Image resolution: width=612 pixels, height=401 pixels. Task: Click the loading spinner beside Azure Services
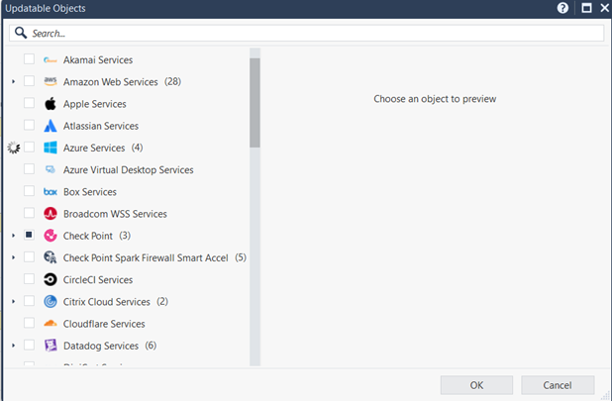[14, 148]
